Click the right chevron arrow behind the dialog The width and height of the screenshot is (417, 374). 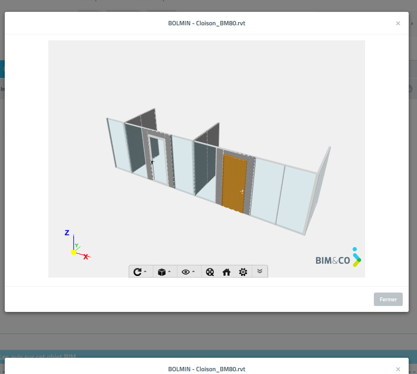pyautogui.click(x=412, y=23)
